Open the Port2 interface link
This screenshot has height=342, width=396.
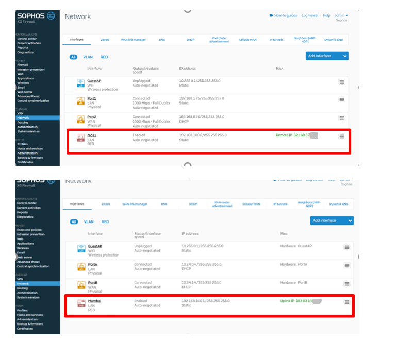tap(92, 117)
